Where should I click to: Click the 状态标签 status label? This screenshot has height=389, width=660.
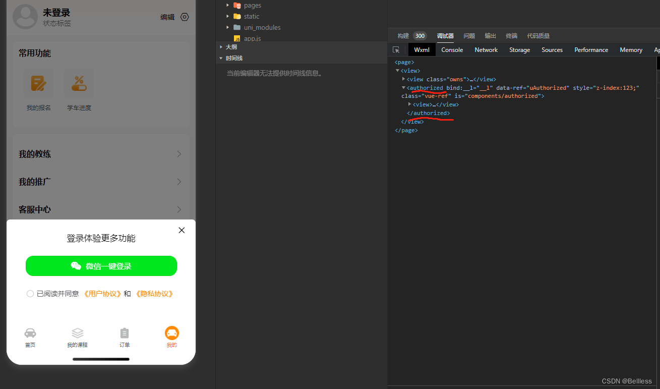pyautogui.click(x=57, y=23)
